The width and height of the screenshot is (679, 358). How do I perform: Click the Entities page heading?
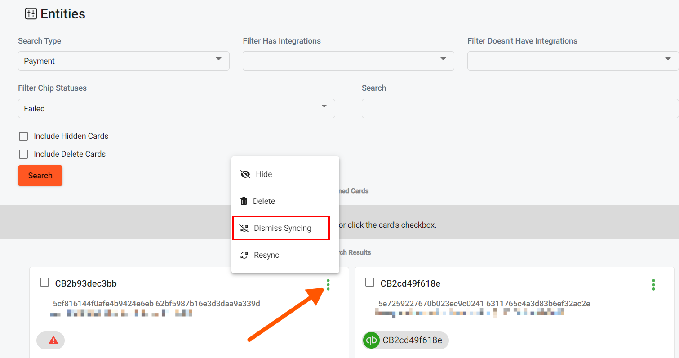(x=63, y=14)
